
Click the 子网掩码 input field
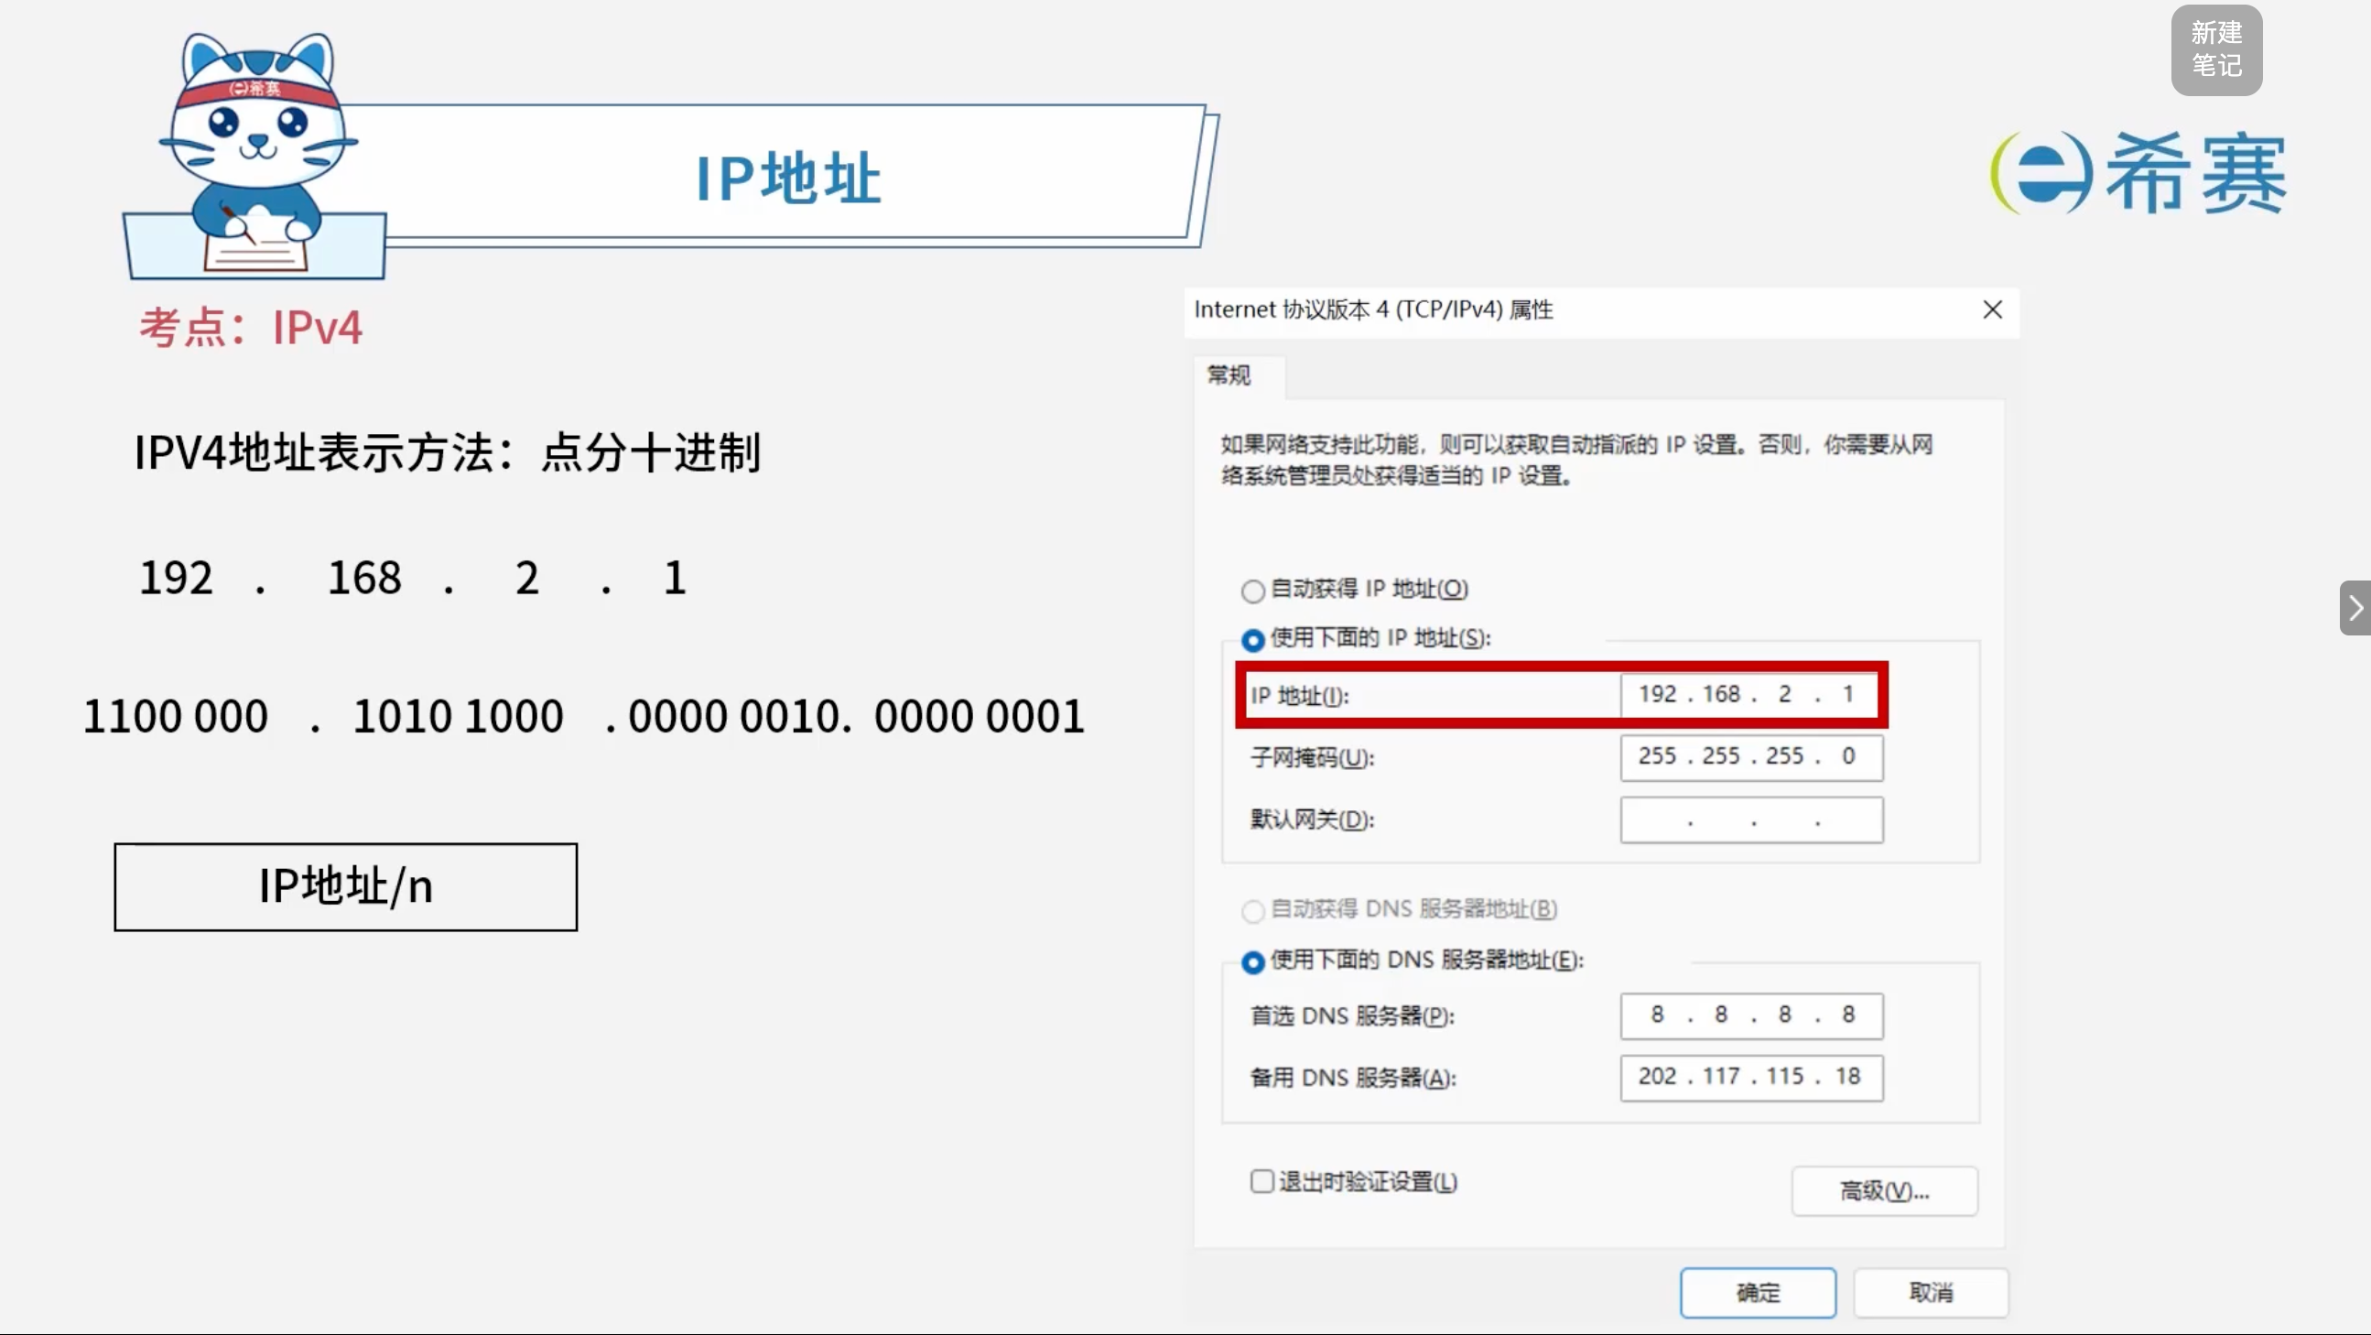click(x=1750, y=757)
